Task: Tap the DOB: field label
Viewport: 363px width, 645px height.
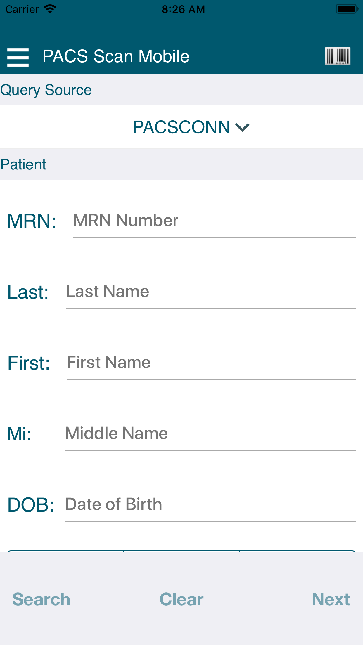Action: coord(31,505)
